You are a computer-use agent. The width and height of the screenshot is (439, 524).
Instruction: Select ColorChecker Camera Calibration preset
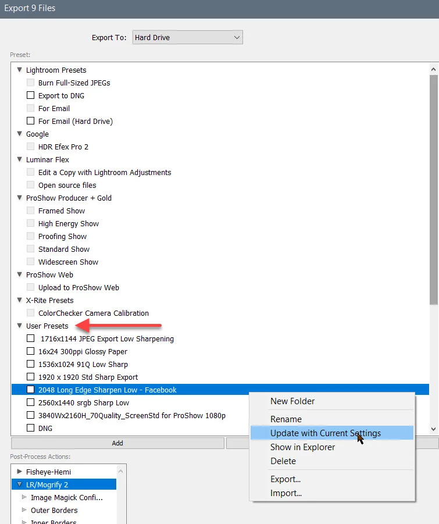94,313
